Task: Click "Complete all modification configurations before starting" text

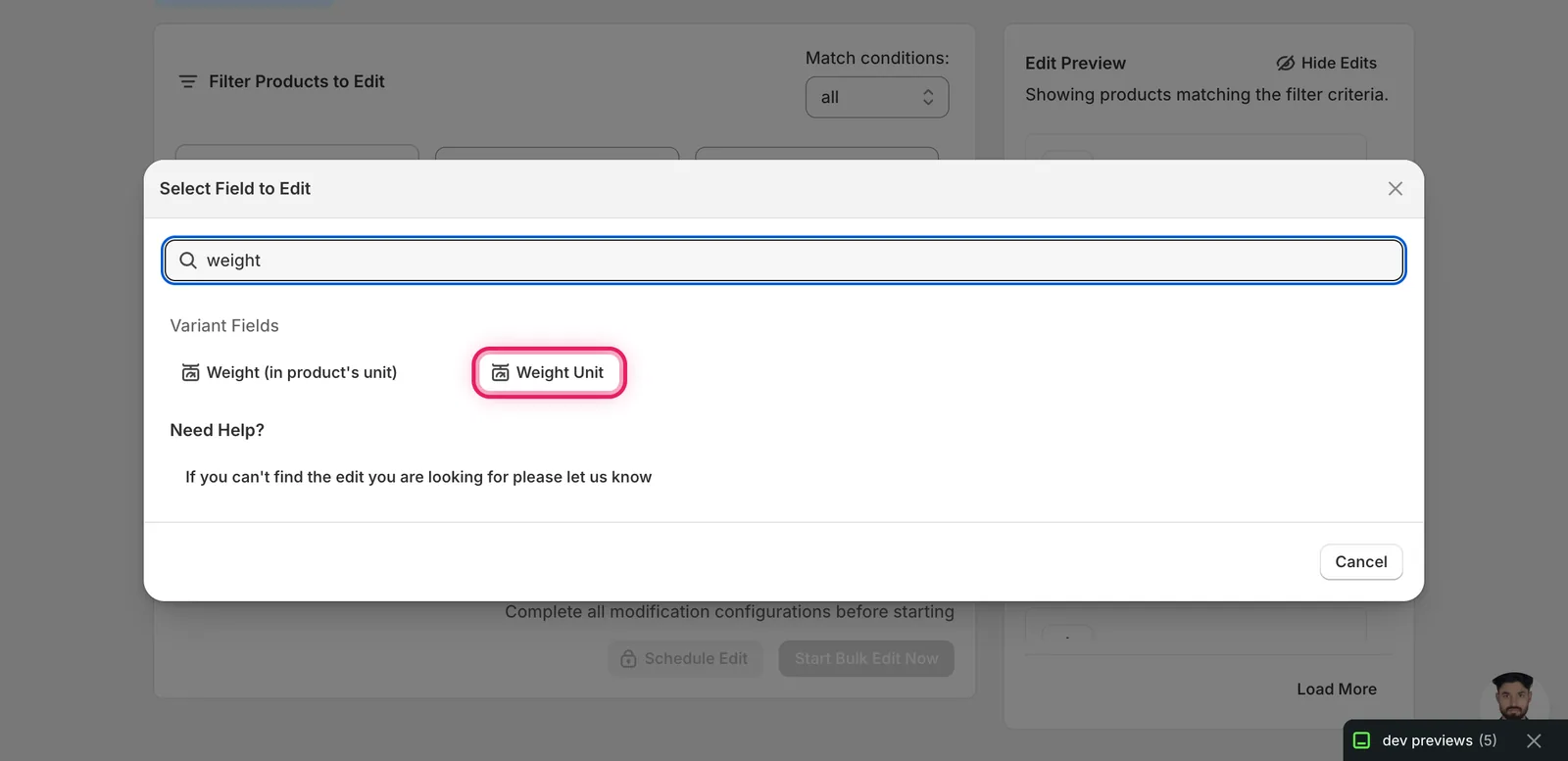Action: (x=729, y=612)
